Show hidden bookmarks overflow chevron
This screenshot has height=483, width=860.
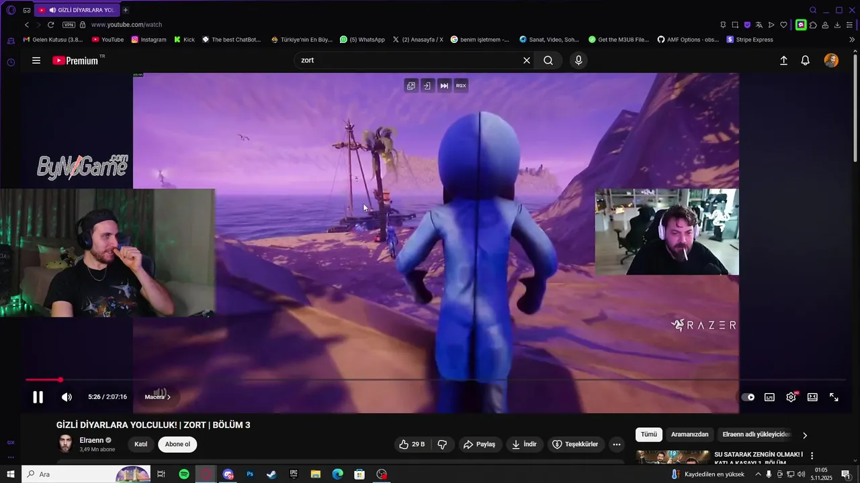tap(852, 40)
